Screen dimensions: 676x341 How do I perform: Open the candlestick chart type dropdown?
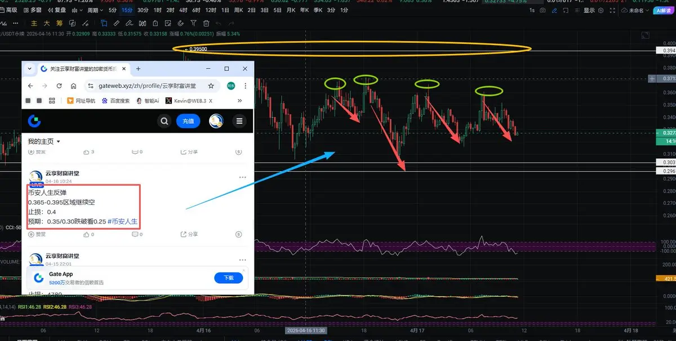(78, 10)
